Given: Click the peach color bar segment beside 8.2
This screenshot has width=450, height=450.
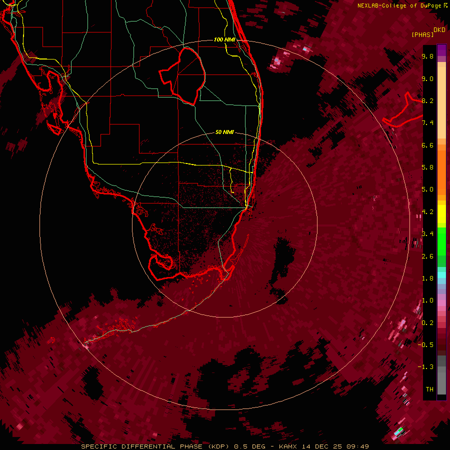Looking at the screenshot, I should (x=441, y=102).
